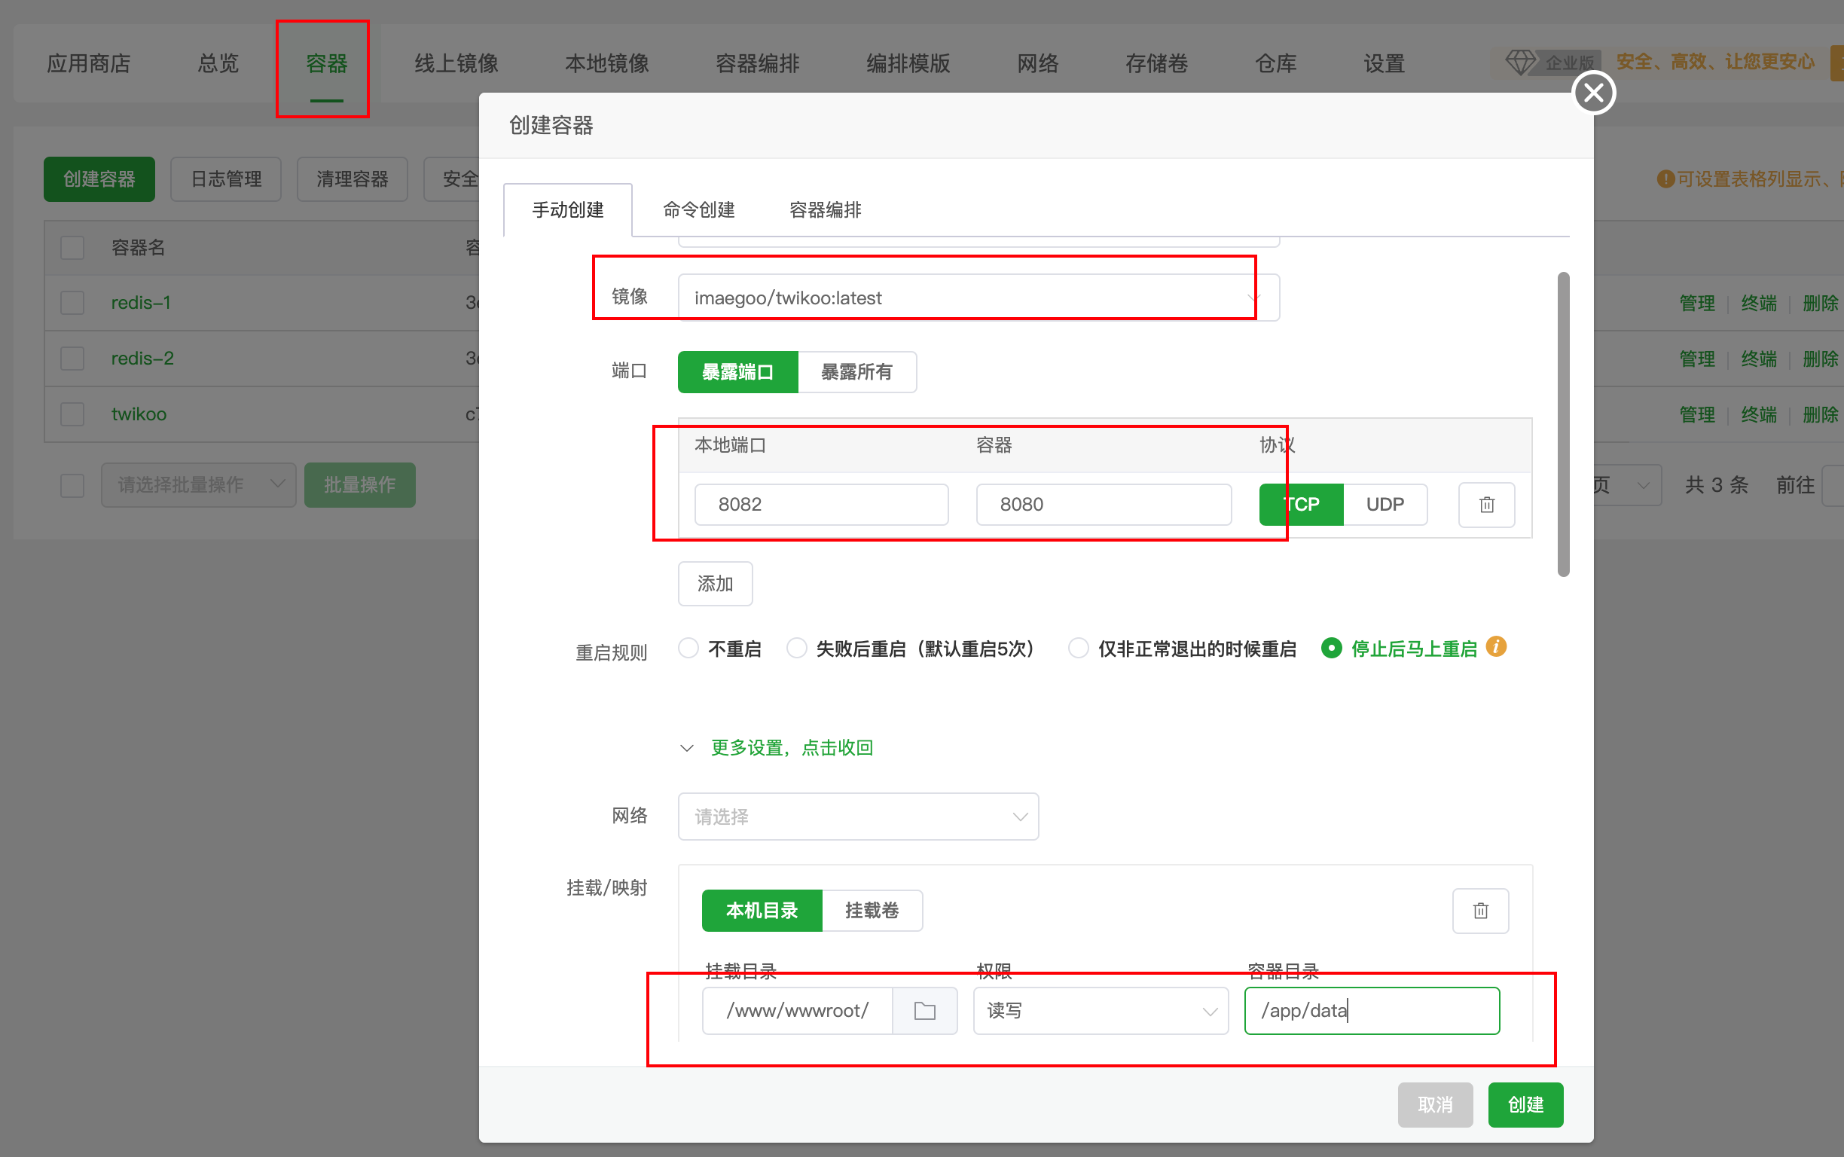Open 仓库 in top navigation
This screenshot has height=1157, width=1844.
coord(1275,63)
